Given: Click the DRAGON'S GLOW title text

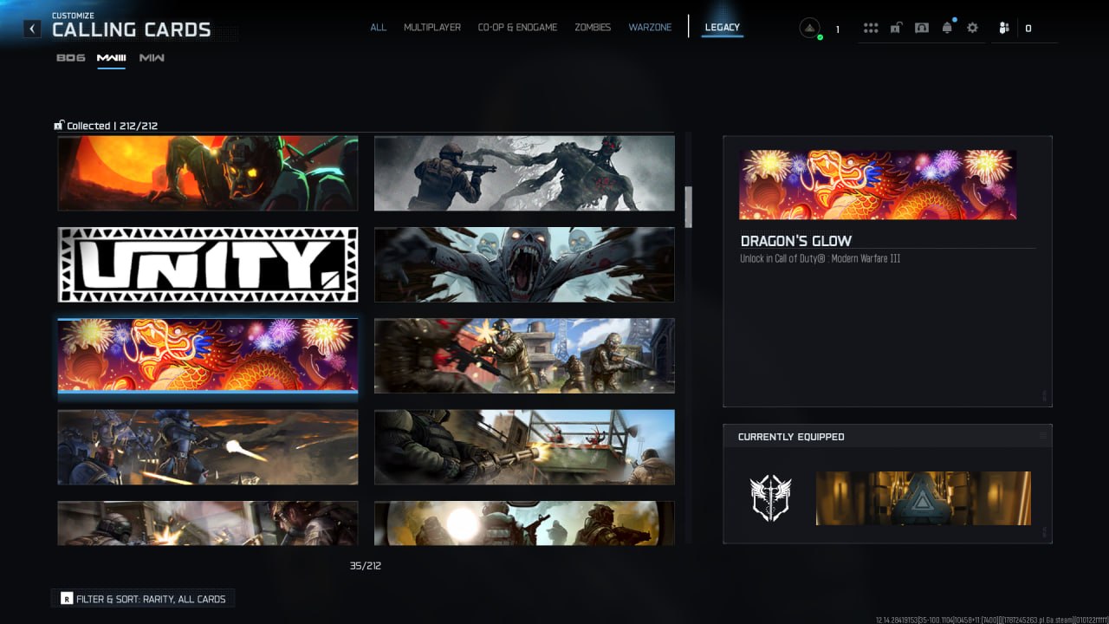Looking at the screenshot, I should click(796, 241).
